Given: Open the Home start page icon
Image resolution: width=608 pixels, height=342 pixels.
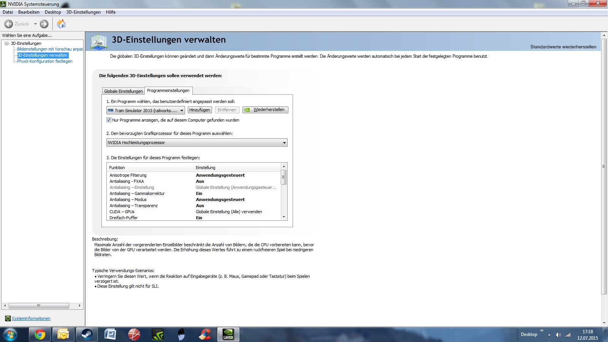Looking at the screenshot, I should pos(61,24).
